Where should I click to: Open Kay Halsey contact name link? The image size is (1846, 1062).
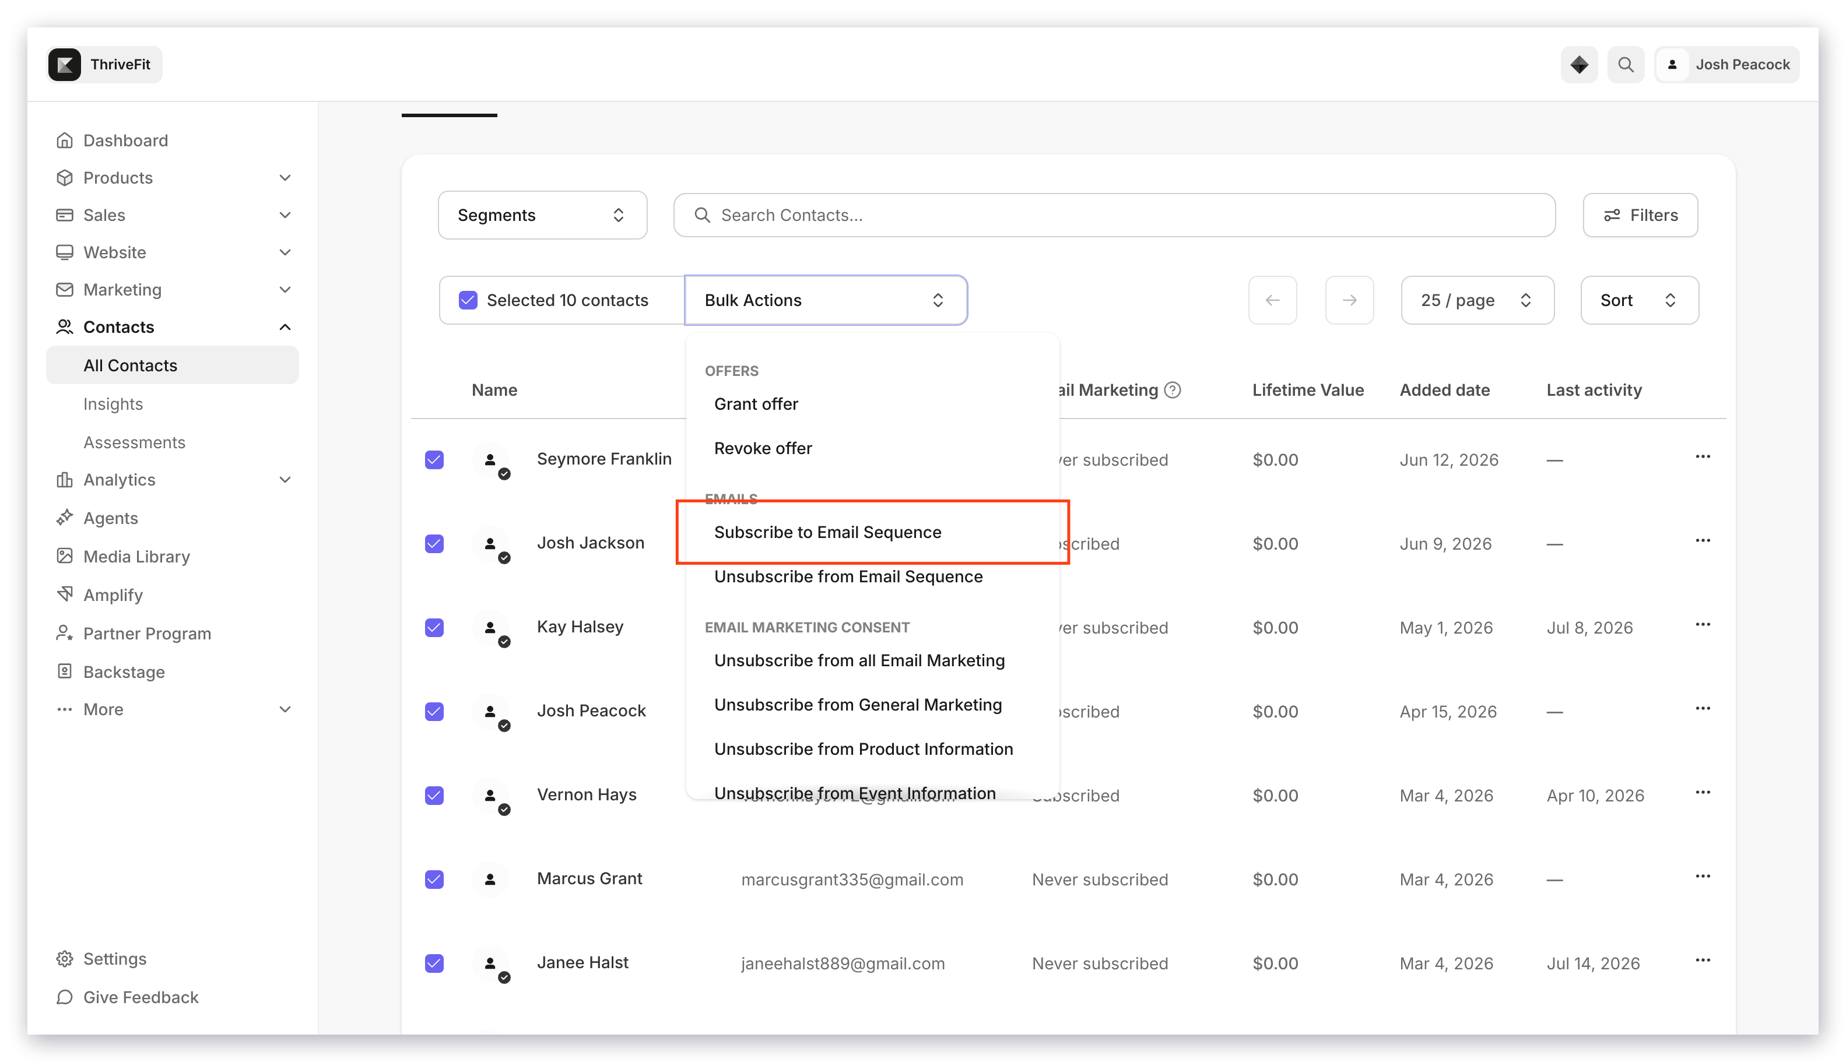[580, 627]
